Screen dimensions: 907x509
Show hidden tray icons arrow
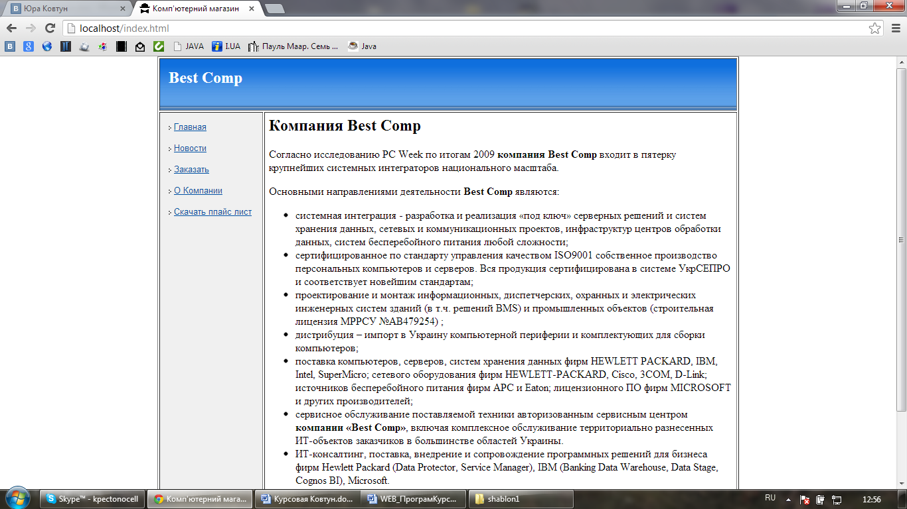click(789, 499)
